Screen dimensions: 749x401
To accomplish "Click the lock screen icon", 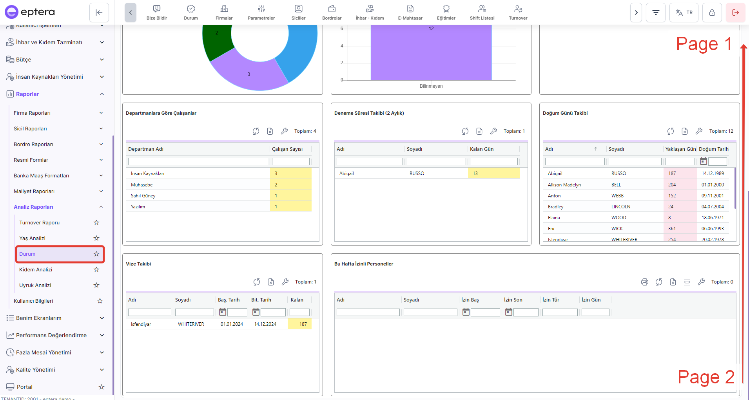I will 712,13.
